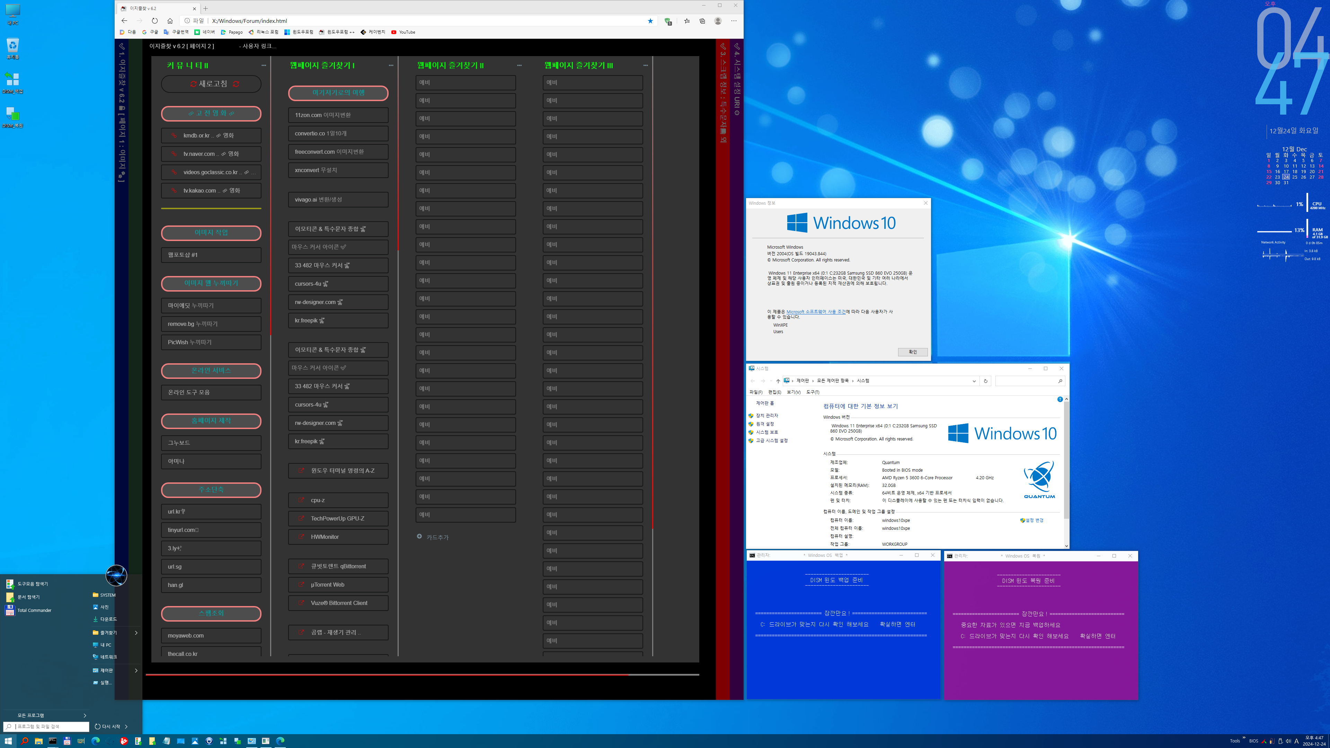Reload the page with refresh icon
Screen dimensions: 1330x748
pos(154,21)
